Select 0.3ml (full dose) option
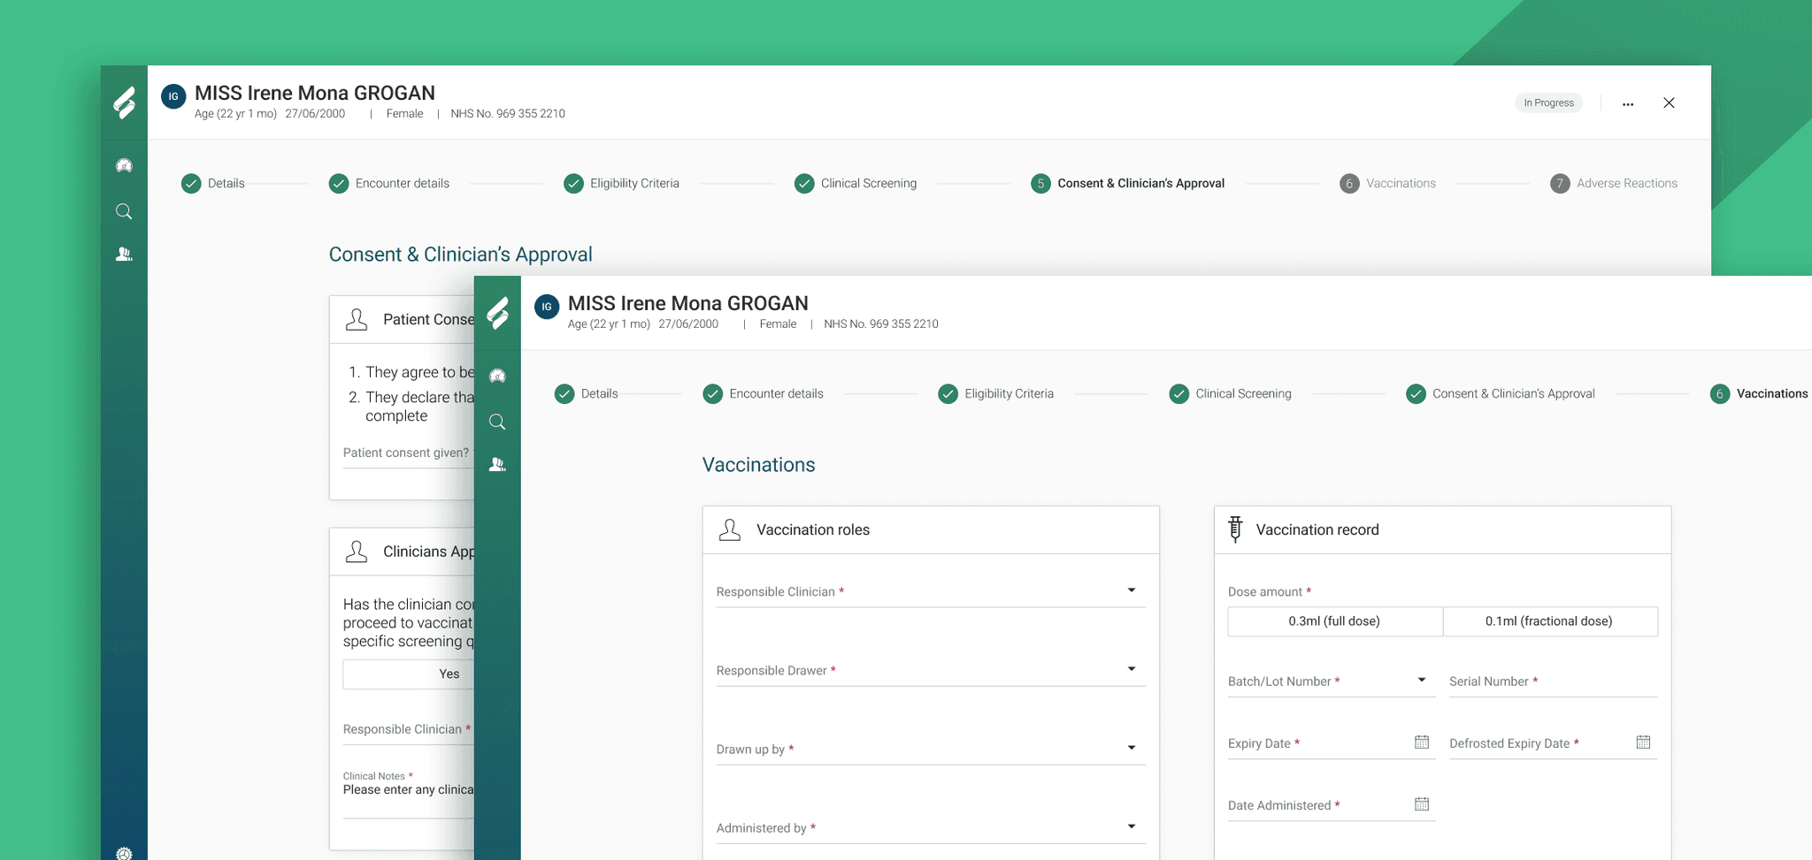The image size is (1812, 860). (x=1335, y=621)
